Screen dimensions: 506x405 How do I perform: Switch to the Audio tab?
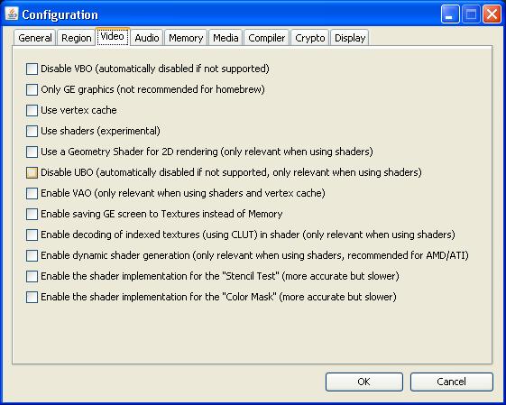coord(147,38)
